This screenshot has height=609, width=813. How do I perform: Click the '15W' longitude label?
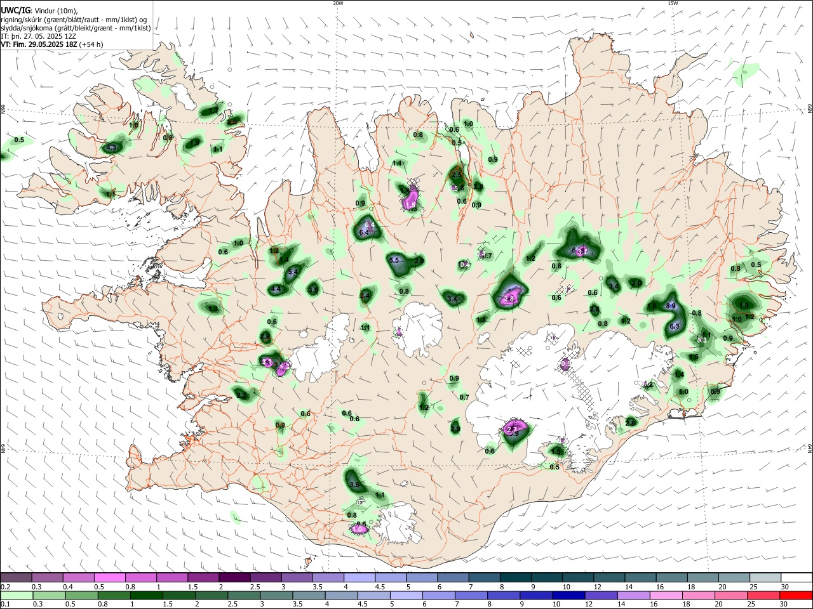point(673,3)
